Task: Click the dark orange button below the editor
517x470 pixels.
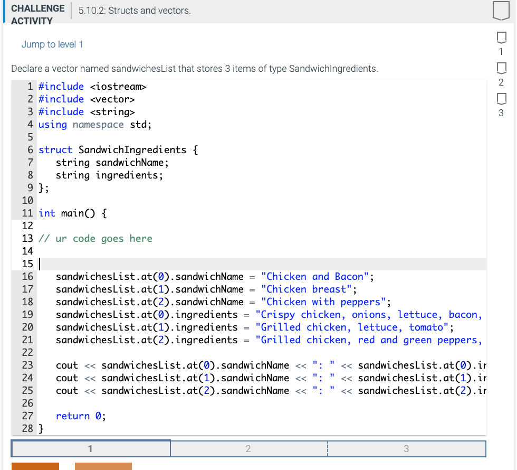Action: tap(35, 466)
